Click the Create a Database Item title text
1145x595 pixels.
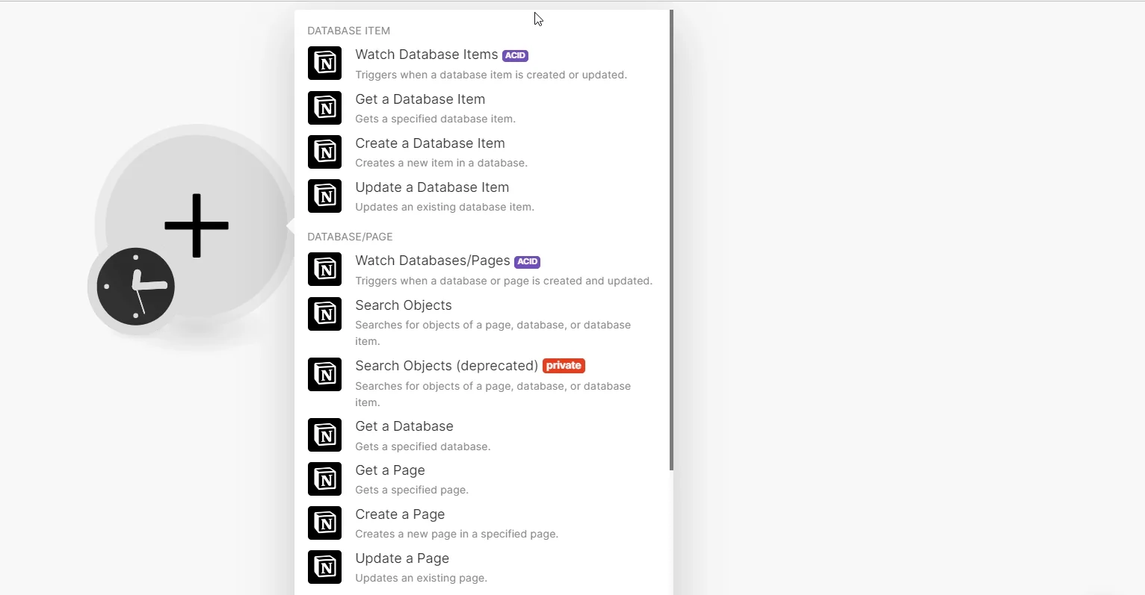(430, 143)
